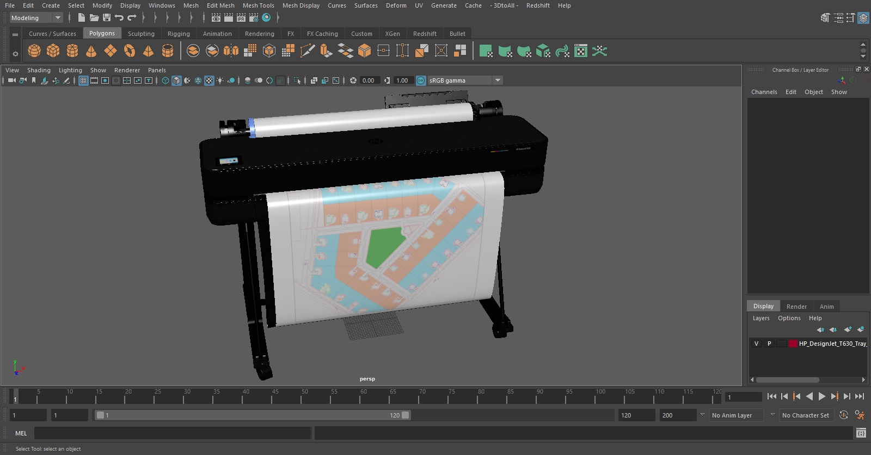Click the layer list horizontal scrollbar
The height and width of the screenshot is (455, 871).
(787, 380)
